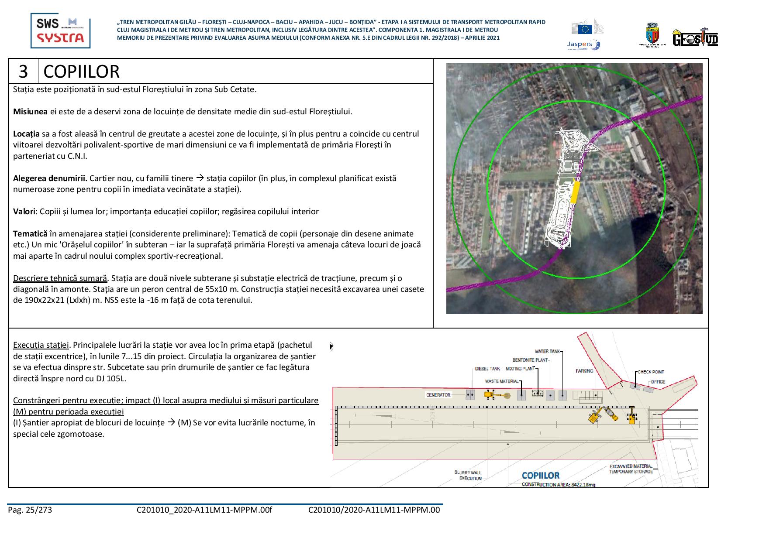Click the yellow station marker on map
766x541 pixels.
[575, 192]
